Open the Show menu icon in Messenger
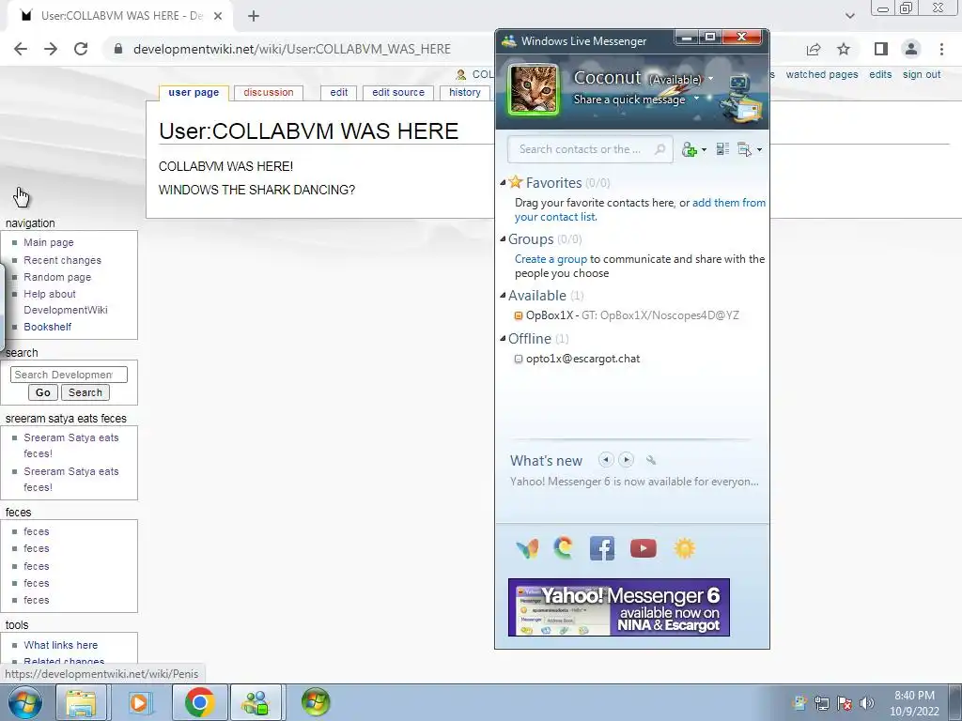 [744, 149]
